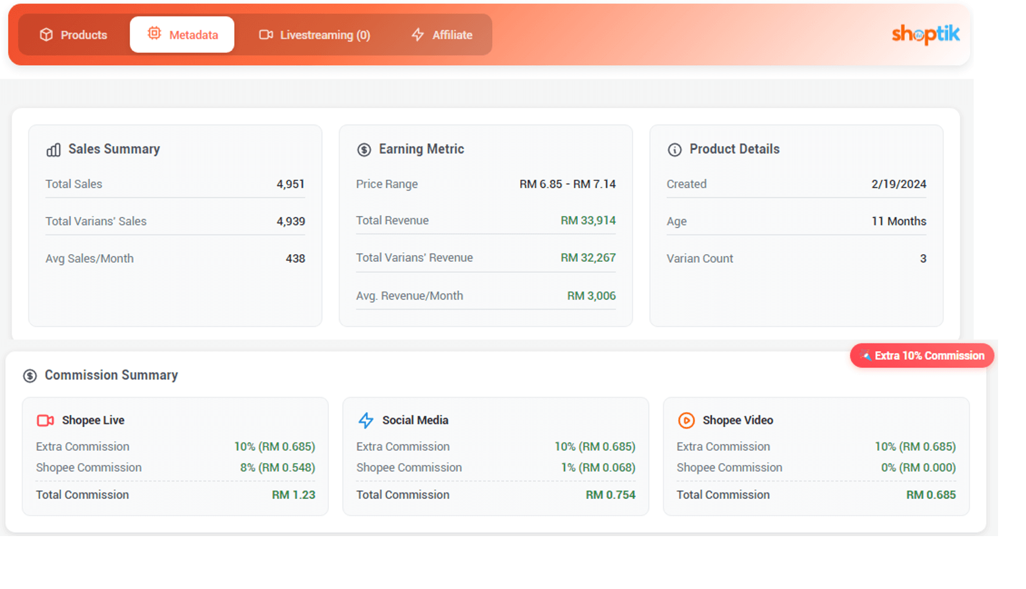
Task: Click the Shopee Live camera icon
Action: [45, 420]
